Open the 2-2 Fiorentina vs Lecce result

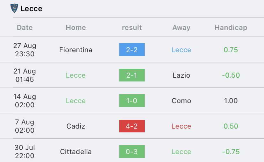coord(132,50)
